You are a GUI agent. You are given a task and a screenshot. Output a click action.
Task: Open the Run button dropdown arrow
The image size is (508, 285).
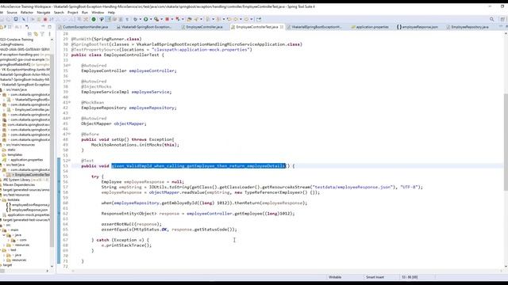[151, 19]
